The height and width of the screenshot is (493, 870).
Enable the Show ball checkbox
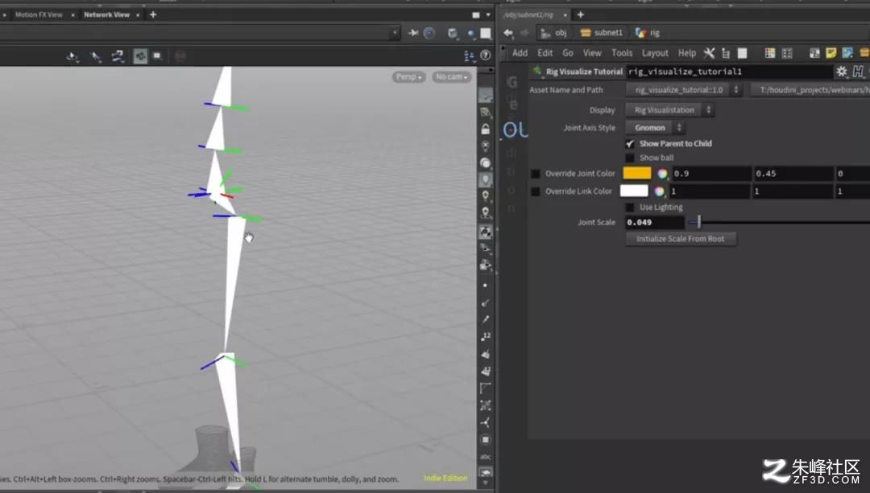pos(630,158)
